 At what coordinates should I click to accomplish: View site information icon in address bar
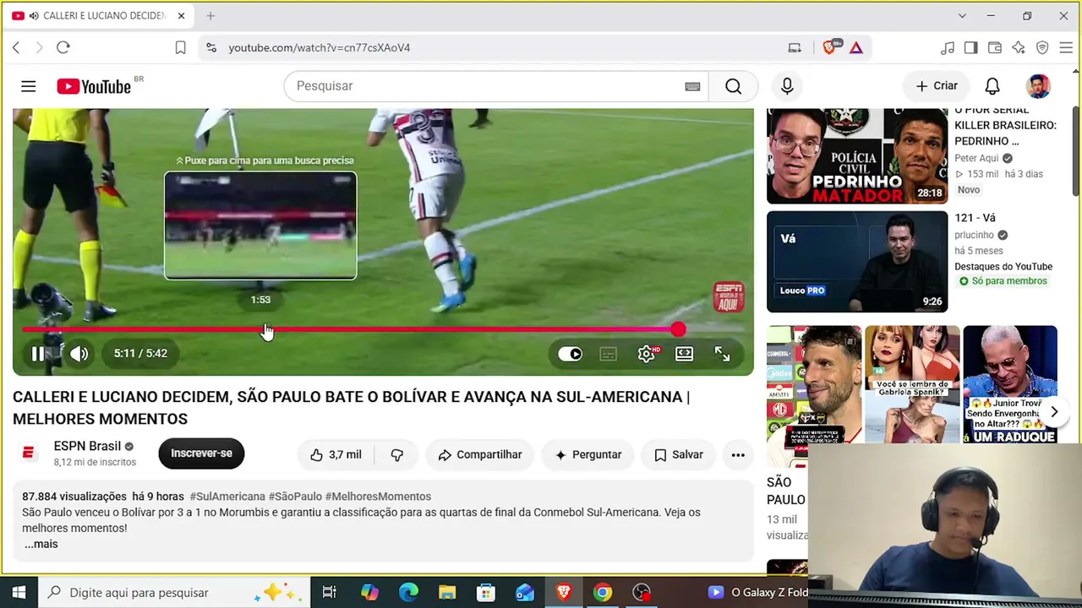click(x=210, y=48)
